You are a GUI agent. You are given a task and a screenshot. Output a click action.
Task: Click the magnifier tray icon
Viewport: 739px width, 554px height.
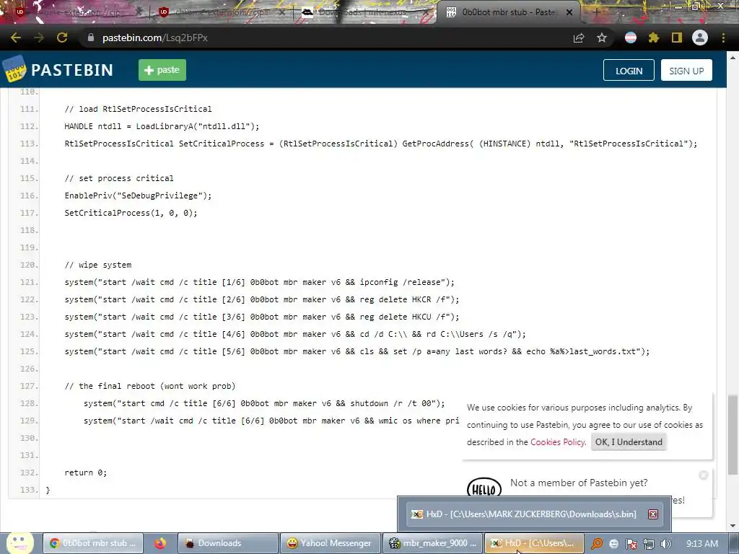click(x=597, y=544)
